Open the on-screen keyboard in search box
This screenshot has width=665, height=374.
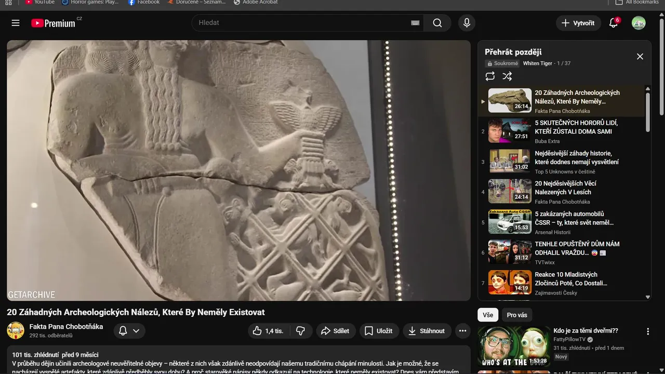pos(415,23)
